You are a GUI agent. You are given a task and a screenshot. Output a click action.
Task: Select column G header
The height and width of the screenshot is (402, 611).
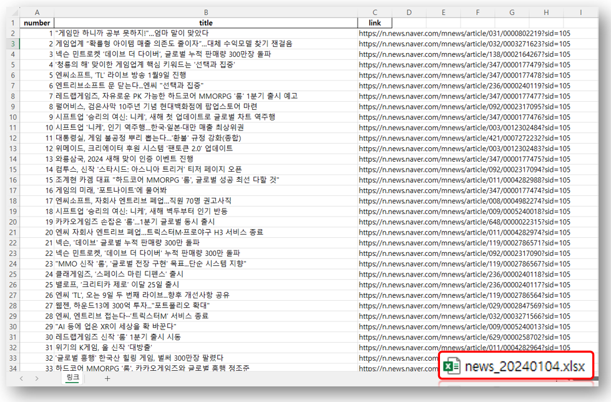click(x=512, y=12)
